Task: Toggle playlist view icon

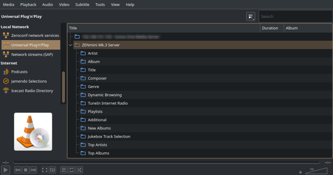Action: tap(64, 170)
